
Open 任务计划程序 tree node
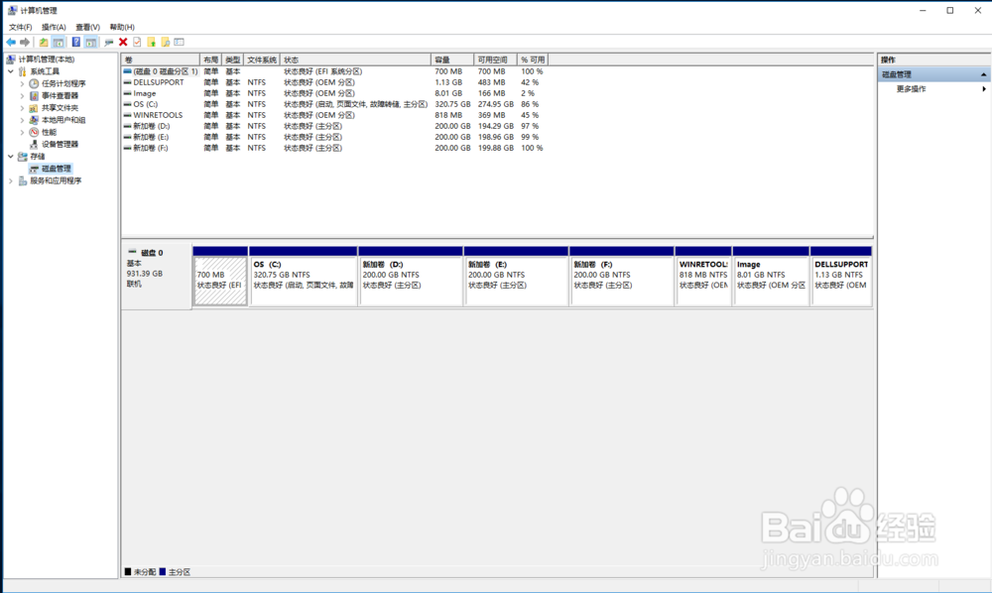pyautogui.click(x=63, y=83)
